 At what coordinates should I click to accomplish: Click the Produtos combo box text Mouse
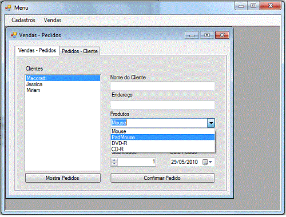(x=119, y=123)
